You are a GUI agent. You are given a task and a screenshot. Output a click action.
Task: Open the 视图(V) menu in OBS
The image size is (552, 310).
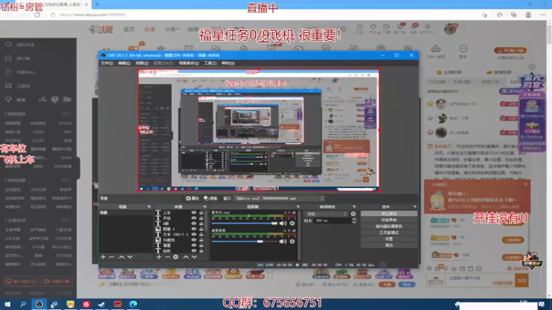click(x=142, y=63)
